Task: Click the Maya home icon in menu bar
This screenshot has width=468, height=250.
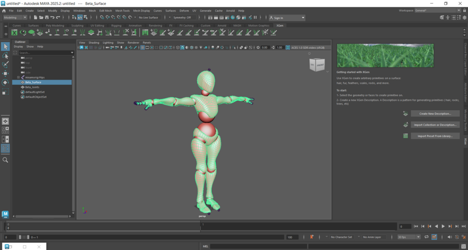Action: point(4,10)
